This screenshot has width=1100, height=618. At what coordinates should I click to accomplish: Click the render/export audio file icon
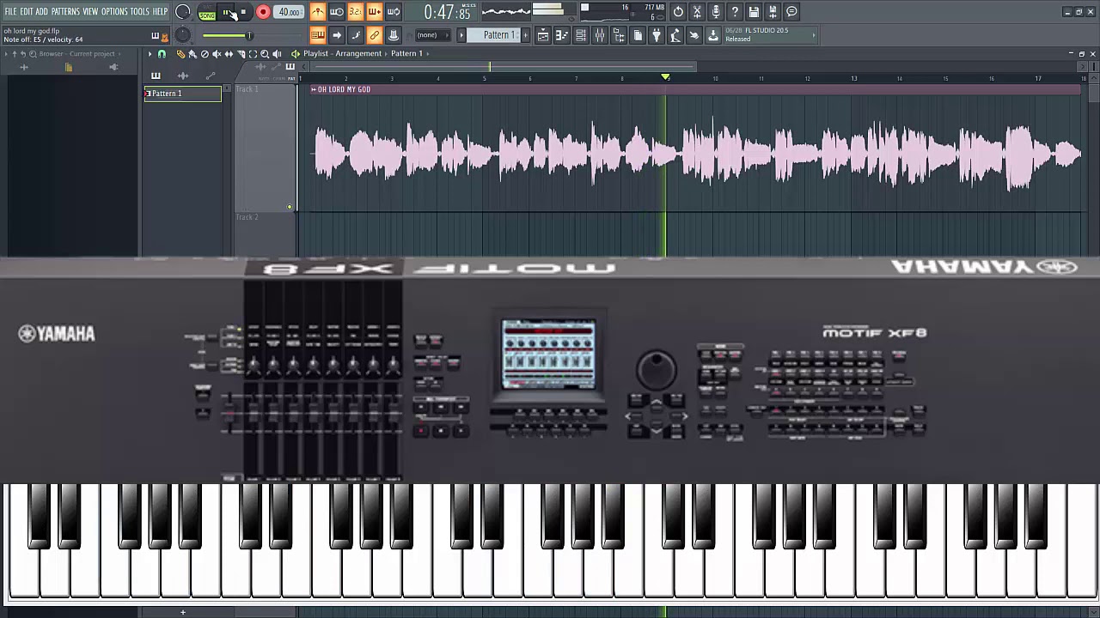(773, 12)
